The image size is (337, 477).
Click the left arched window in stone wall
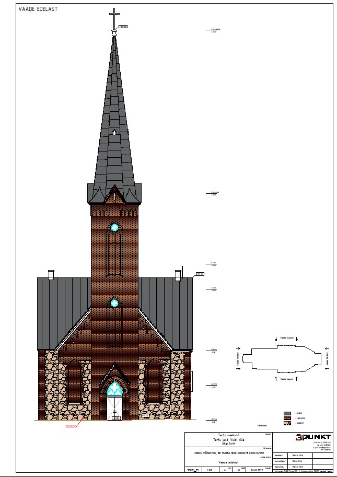coord(74,381)
